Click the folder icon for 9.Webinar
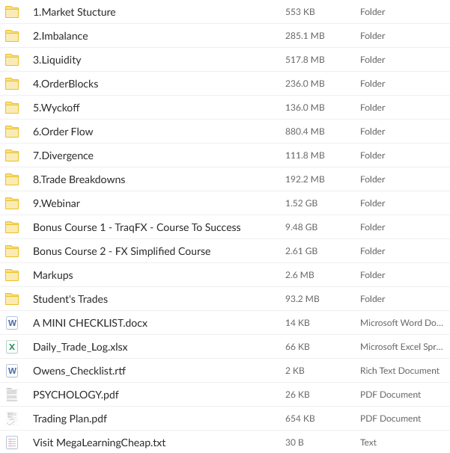The width and height of the screenshot is (450, 453). 12,203
